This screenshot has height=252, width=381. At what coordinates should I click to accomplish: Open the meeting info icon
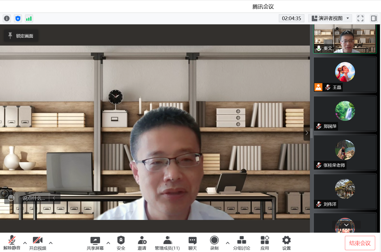pos(7,18)
